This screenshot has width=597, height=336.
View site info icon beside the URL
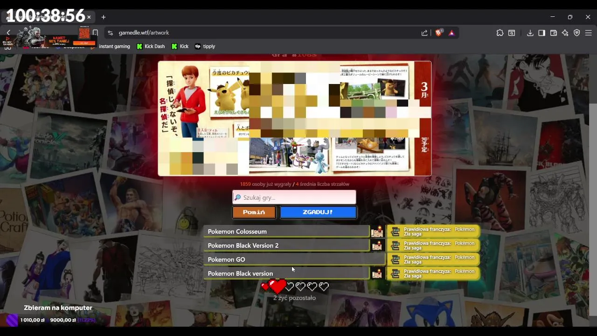pos(110,33)
